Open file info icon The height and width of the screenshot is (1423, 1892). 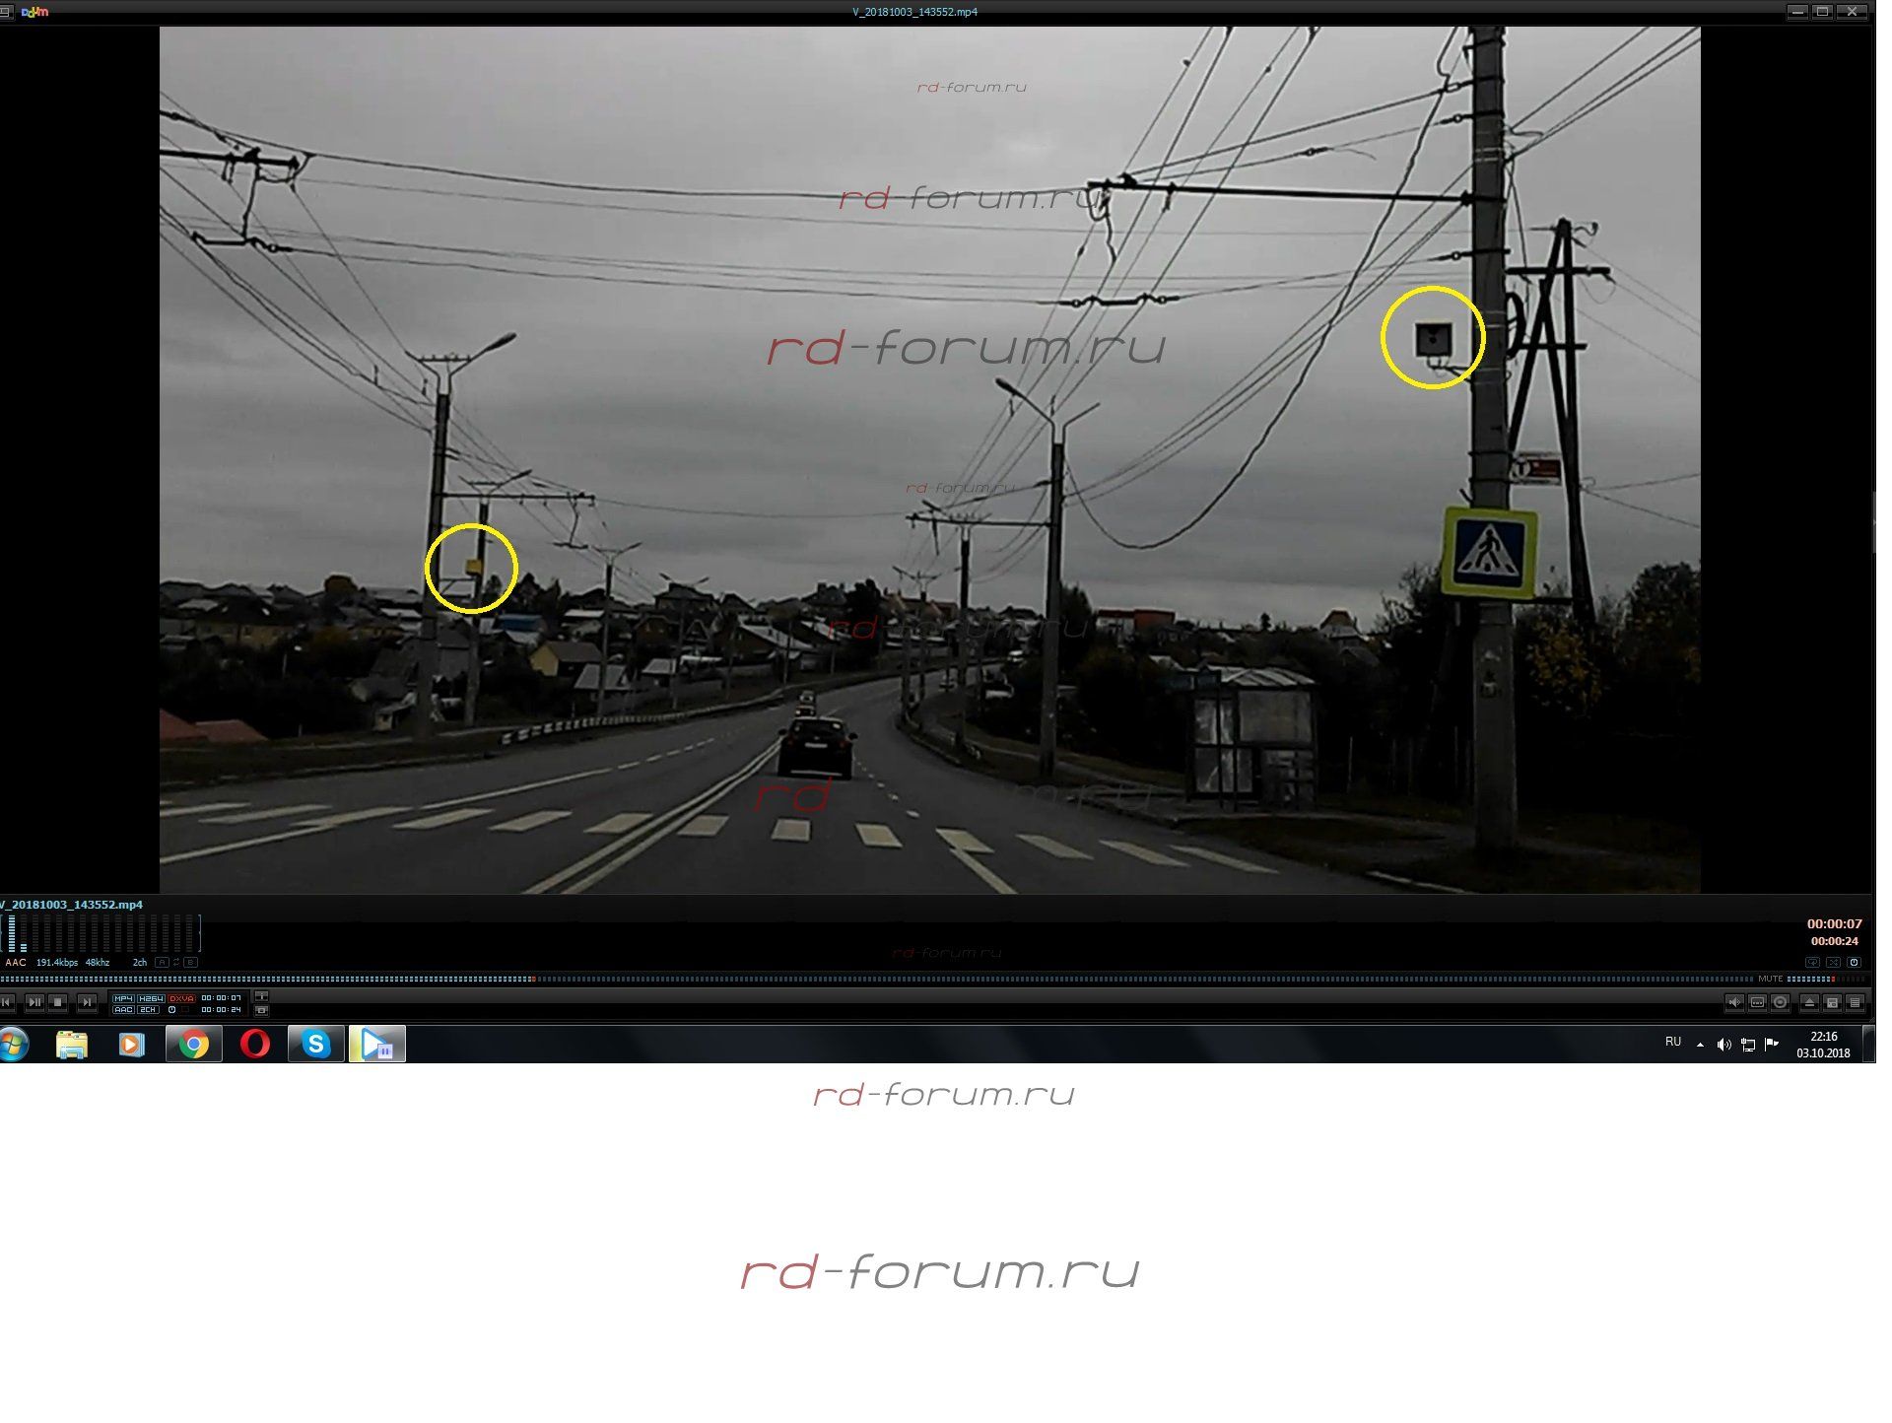click(261, 995)
